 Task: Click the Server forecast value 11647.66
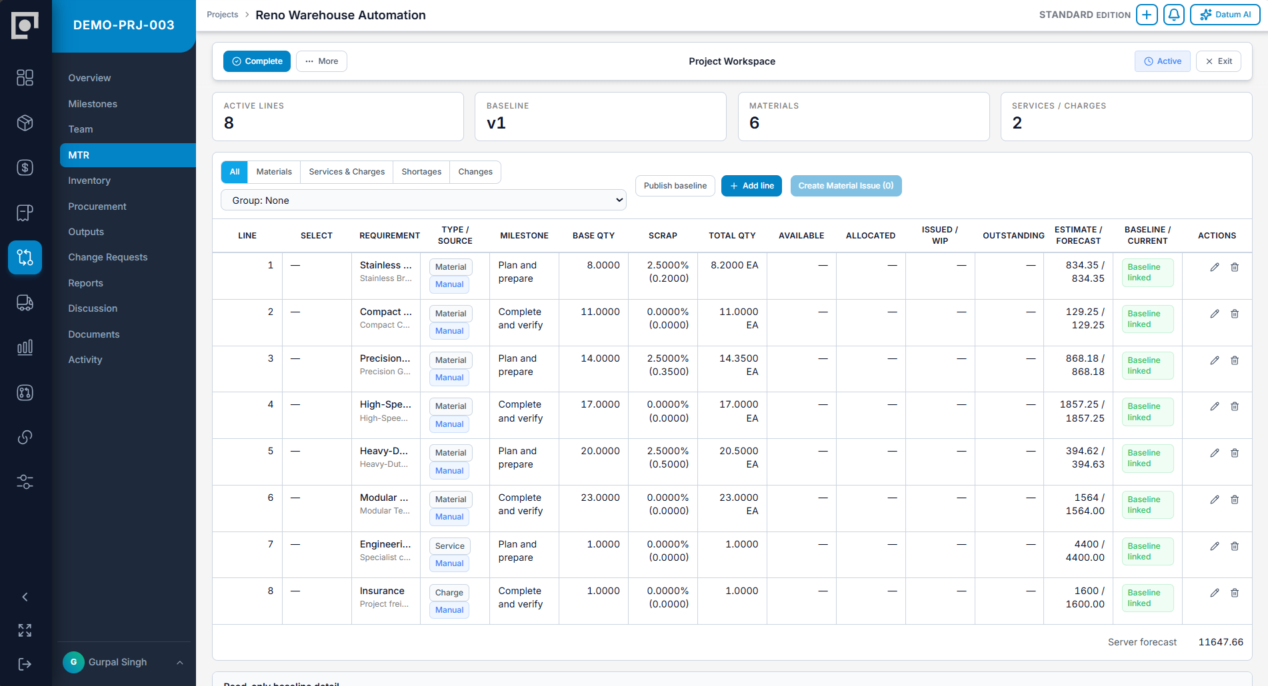(1221, 642)
